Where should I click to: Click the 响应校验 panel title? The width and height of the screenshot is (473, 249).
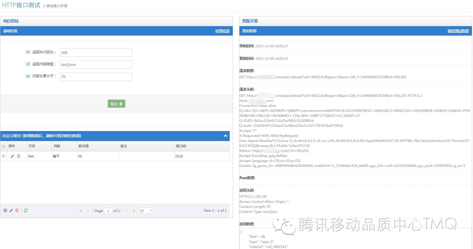[x=11, y=21]
